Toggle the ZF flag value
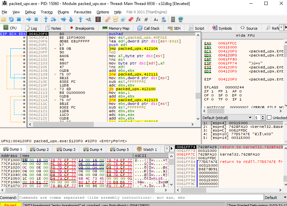 212,91
